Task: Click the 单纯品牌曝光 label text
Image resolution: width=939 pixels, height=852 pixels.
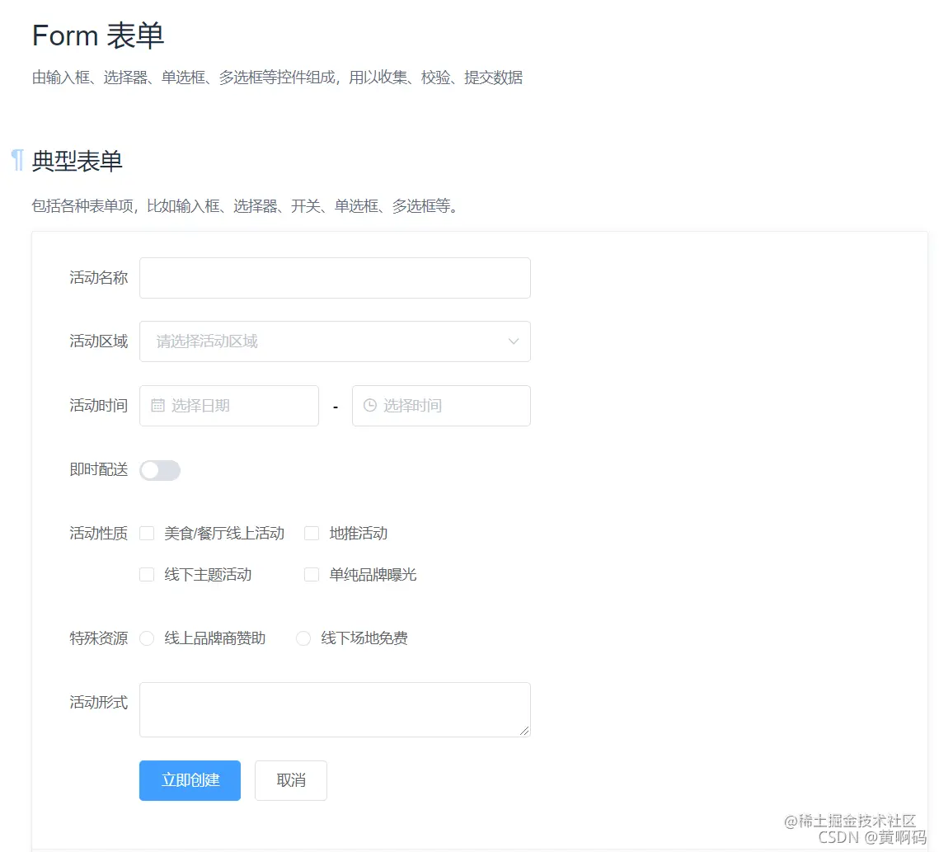Action: pyautogui.click(x=373, y=575)
